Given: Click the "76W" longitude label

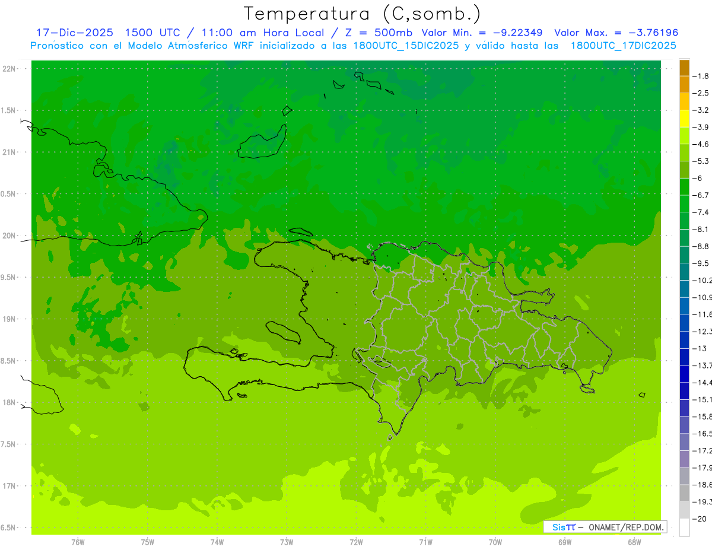Looking at the screenshot, I should click(78, 542).
